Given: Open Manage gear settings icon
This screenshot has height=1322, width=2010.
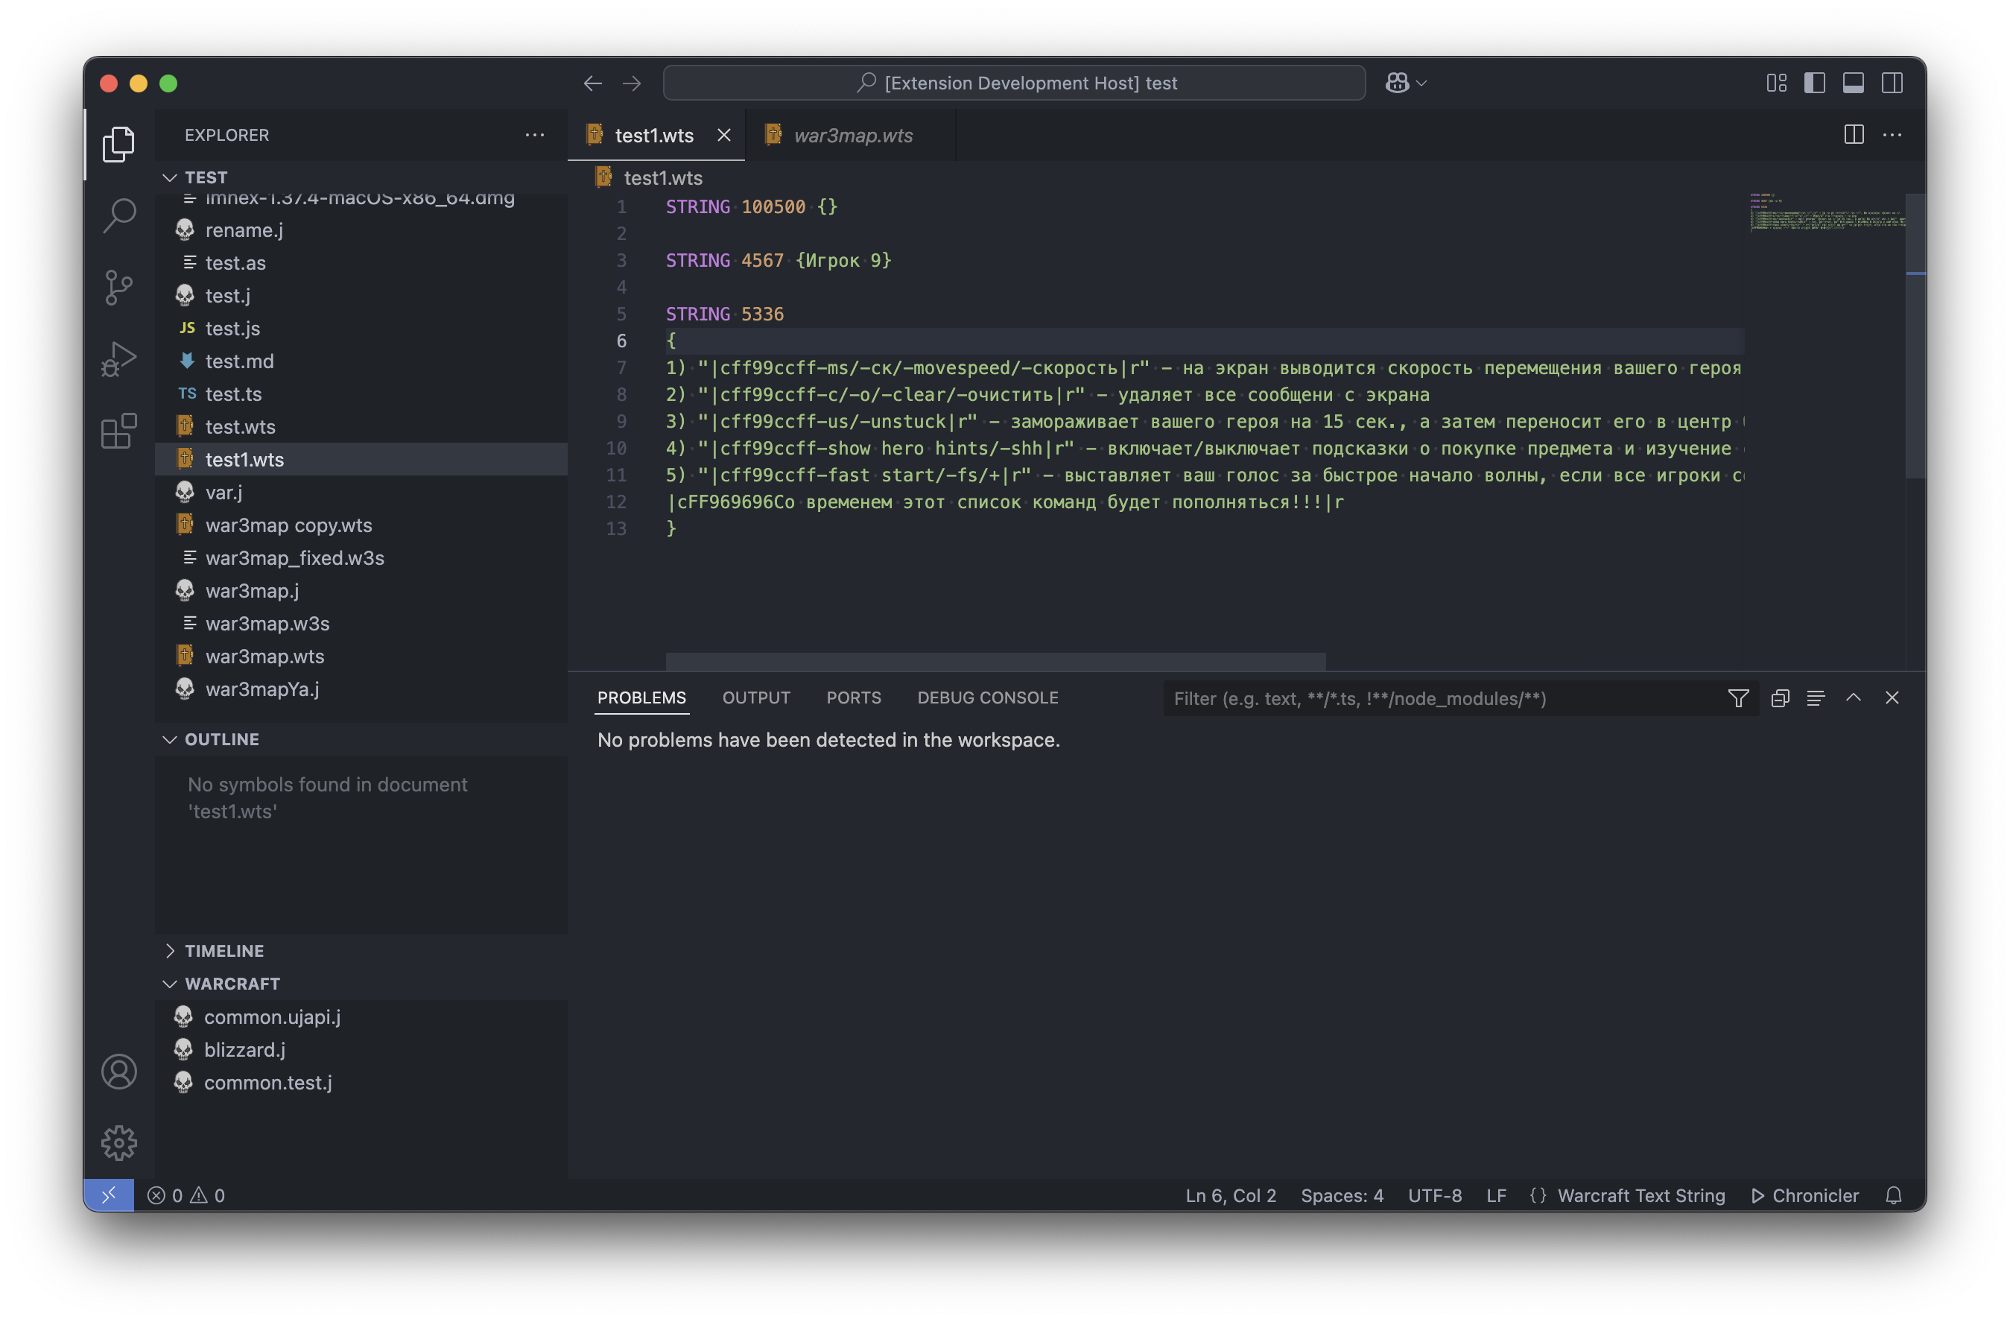Looking at the screenshot, I should [119, 1142].
